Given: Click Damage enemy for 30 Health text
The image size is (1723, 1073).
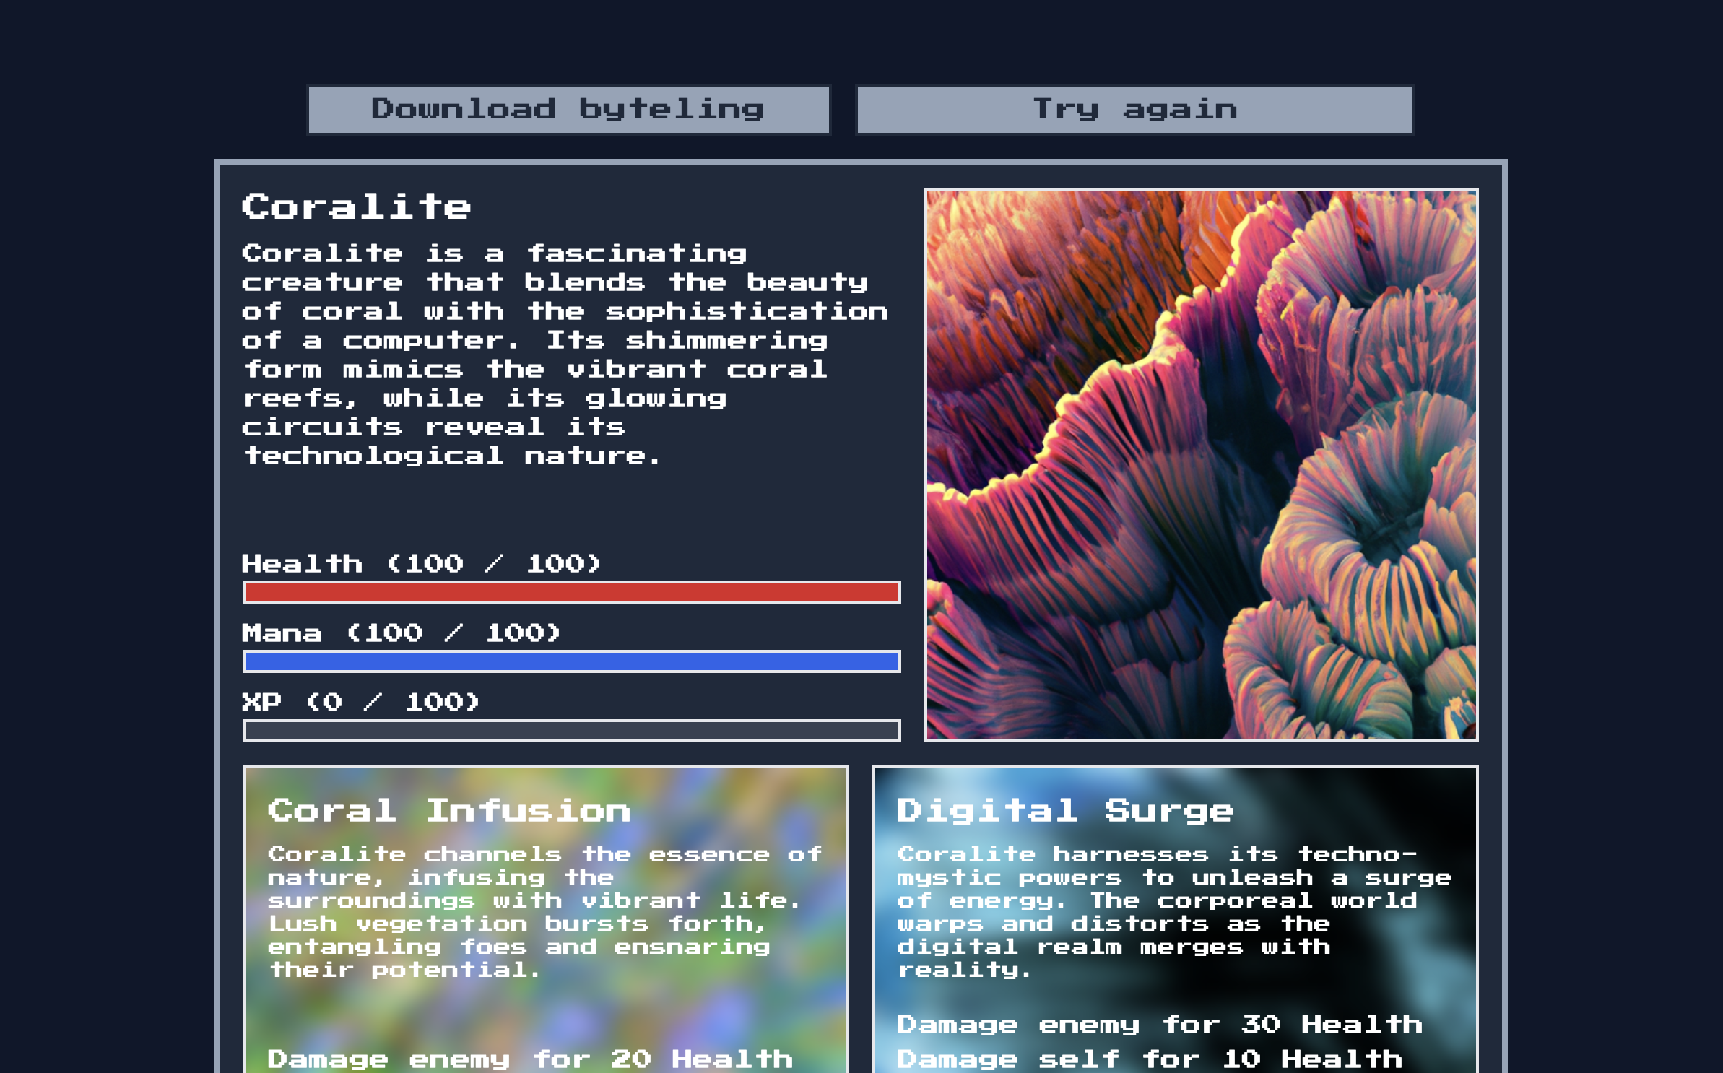Looking at the screenshot, I should coord(1159,1025).
